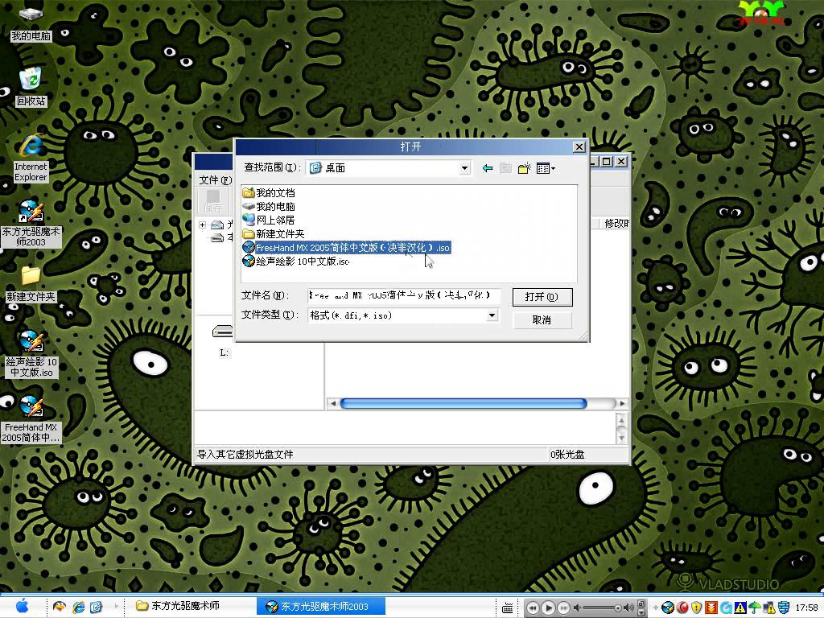Select 绘声绘影 10中文版.iso desktop file
Screen dimensions: 824x618
[x=31, y=354]
